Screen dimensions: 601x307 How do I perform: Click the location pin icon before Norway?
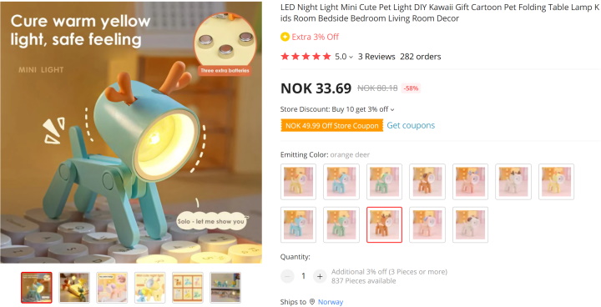coord(312,302)
